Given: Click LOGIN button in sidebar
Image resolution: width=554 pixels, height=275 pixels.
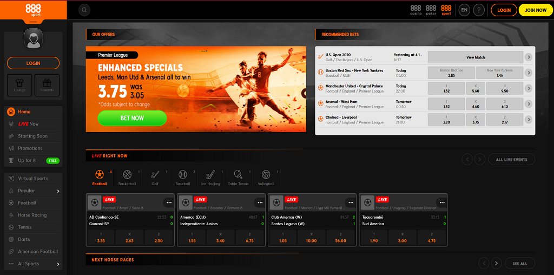Looking at the screenshot, I should click(33, 63).
